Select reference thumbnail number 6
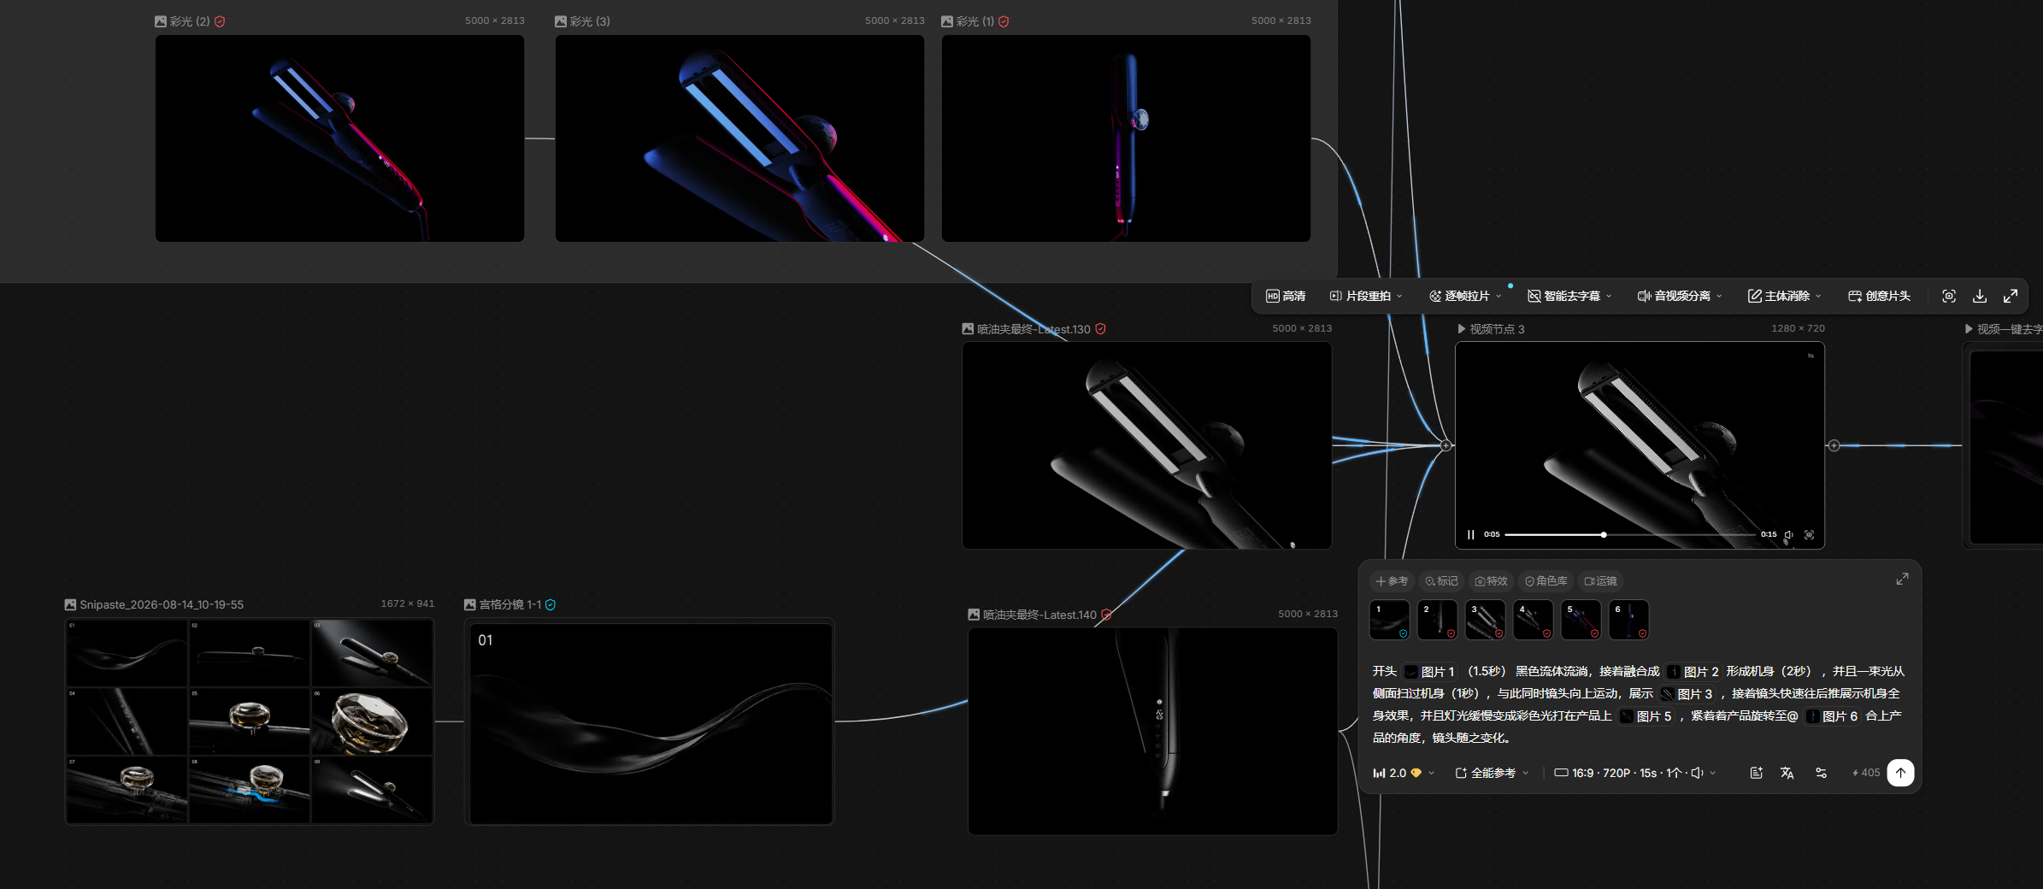This screenshot has width=2043, height=889. tap(1628, 621)
